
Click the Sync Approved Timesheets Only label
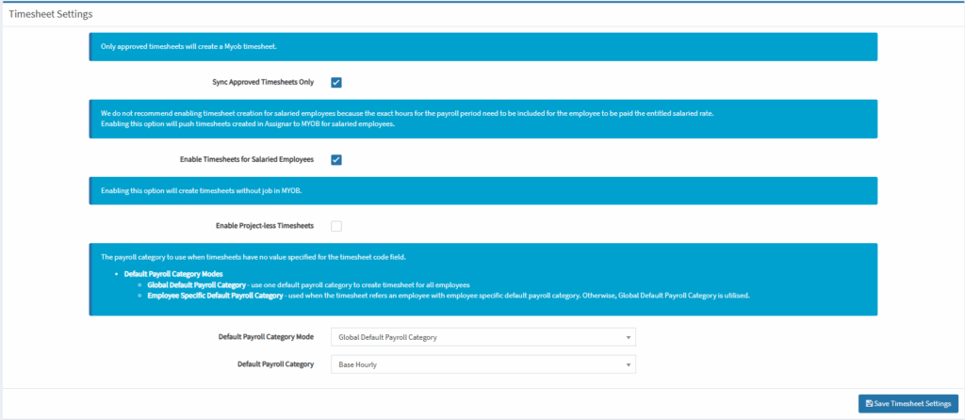coord(264,82)
